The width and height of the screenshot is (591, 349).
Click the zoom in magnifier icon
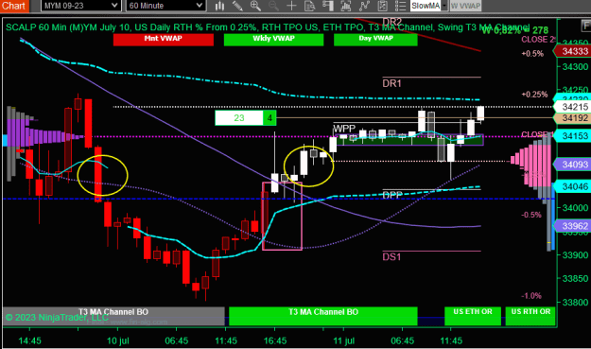pos(255,6)
